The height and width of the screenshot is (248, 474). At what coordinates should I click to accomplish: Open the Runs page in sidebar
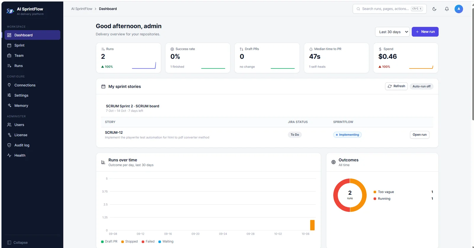(32, 66)
